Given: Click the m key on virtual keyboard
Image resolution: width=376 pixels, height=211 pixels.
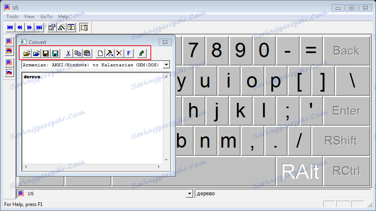Looking at the screenshot, I should pyautogui.click(x=229, y=141).
